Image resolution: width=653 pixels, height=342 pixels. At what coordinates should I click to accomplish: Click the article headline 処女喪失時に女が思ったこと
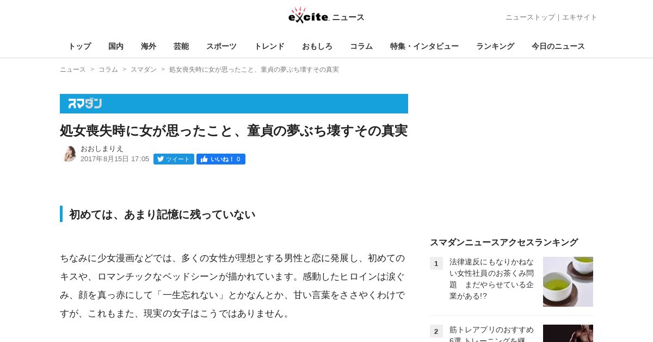tap(233, 131)
